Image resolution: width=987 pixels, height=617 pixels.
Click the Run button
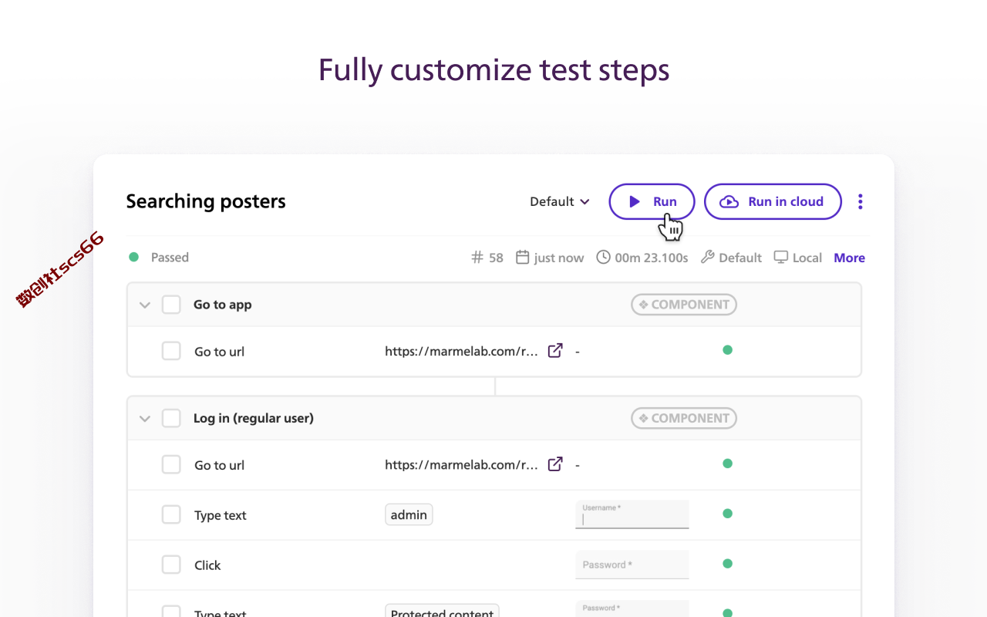coord(652,201)
